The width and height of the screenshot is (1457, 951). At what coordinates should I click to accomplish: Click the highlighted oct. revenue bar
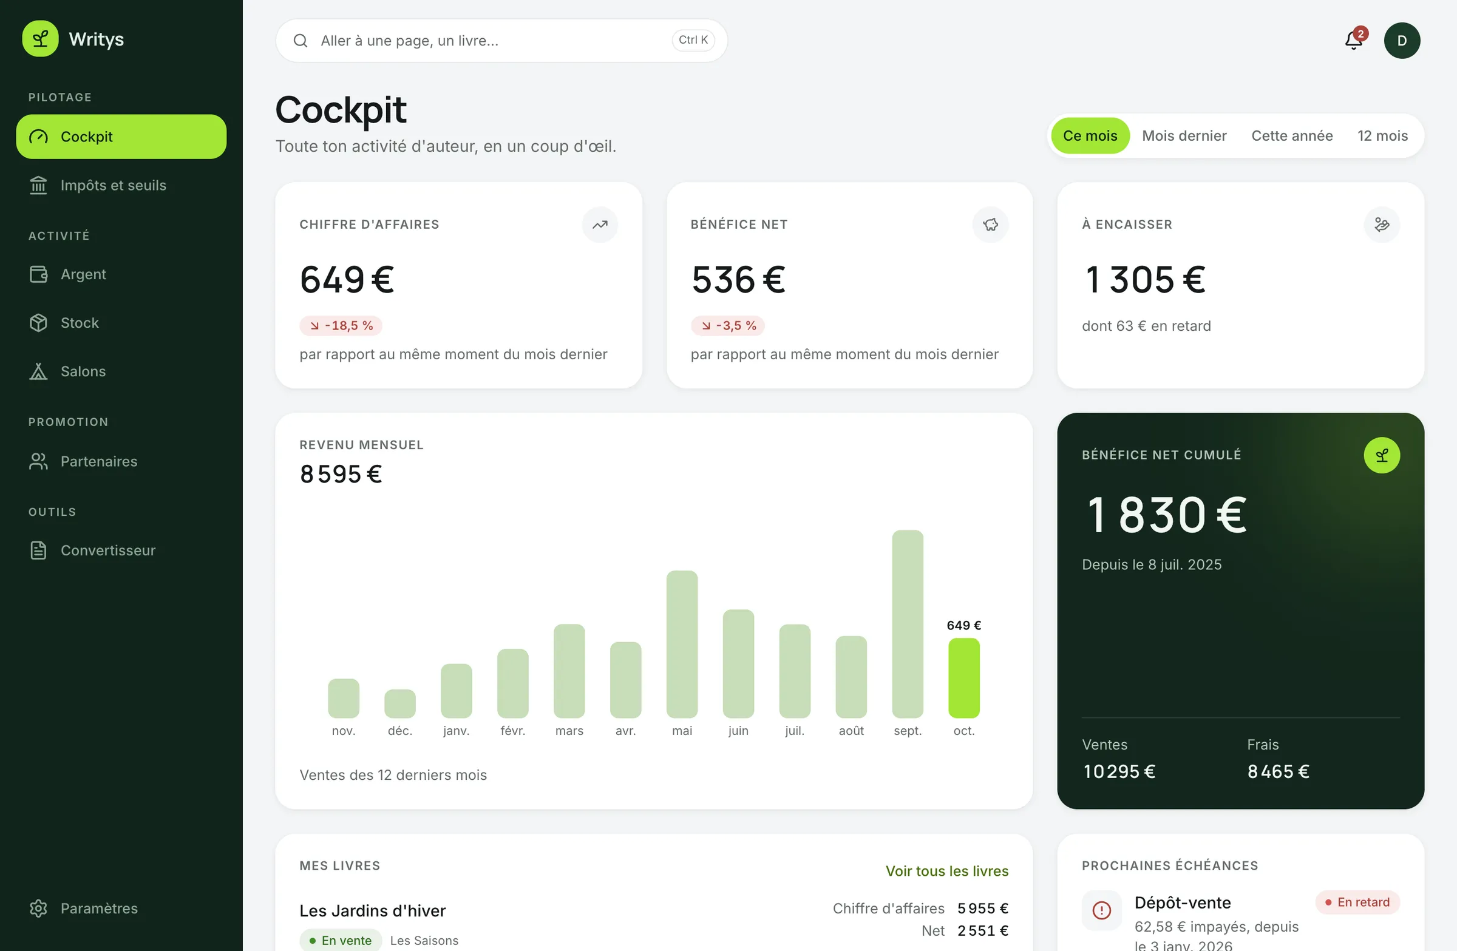coord(963,678)
